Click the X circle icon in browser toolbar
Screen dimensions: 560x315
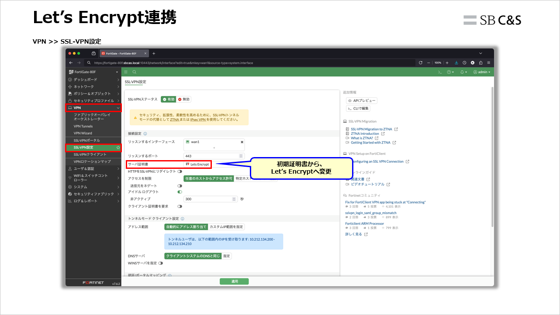[x=473, y=63]
